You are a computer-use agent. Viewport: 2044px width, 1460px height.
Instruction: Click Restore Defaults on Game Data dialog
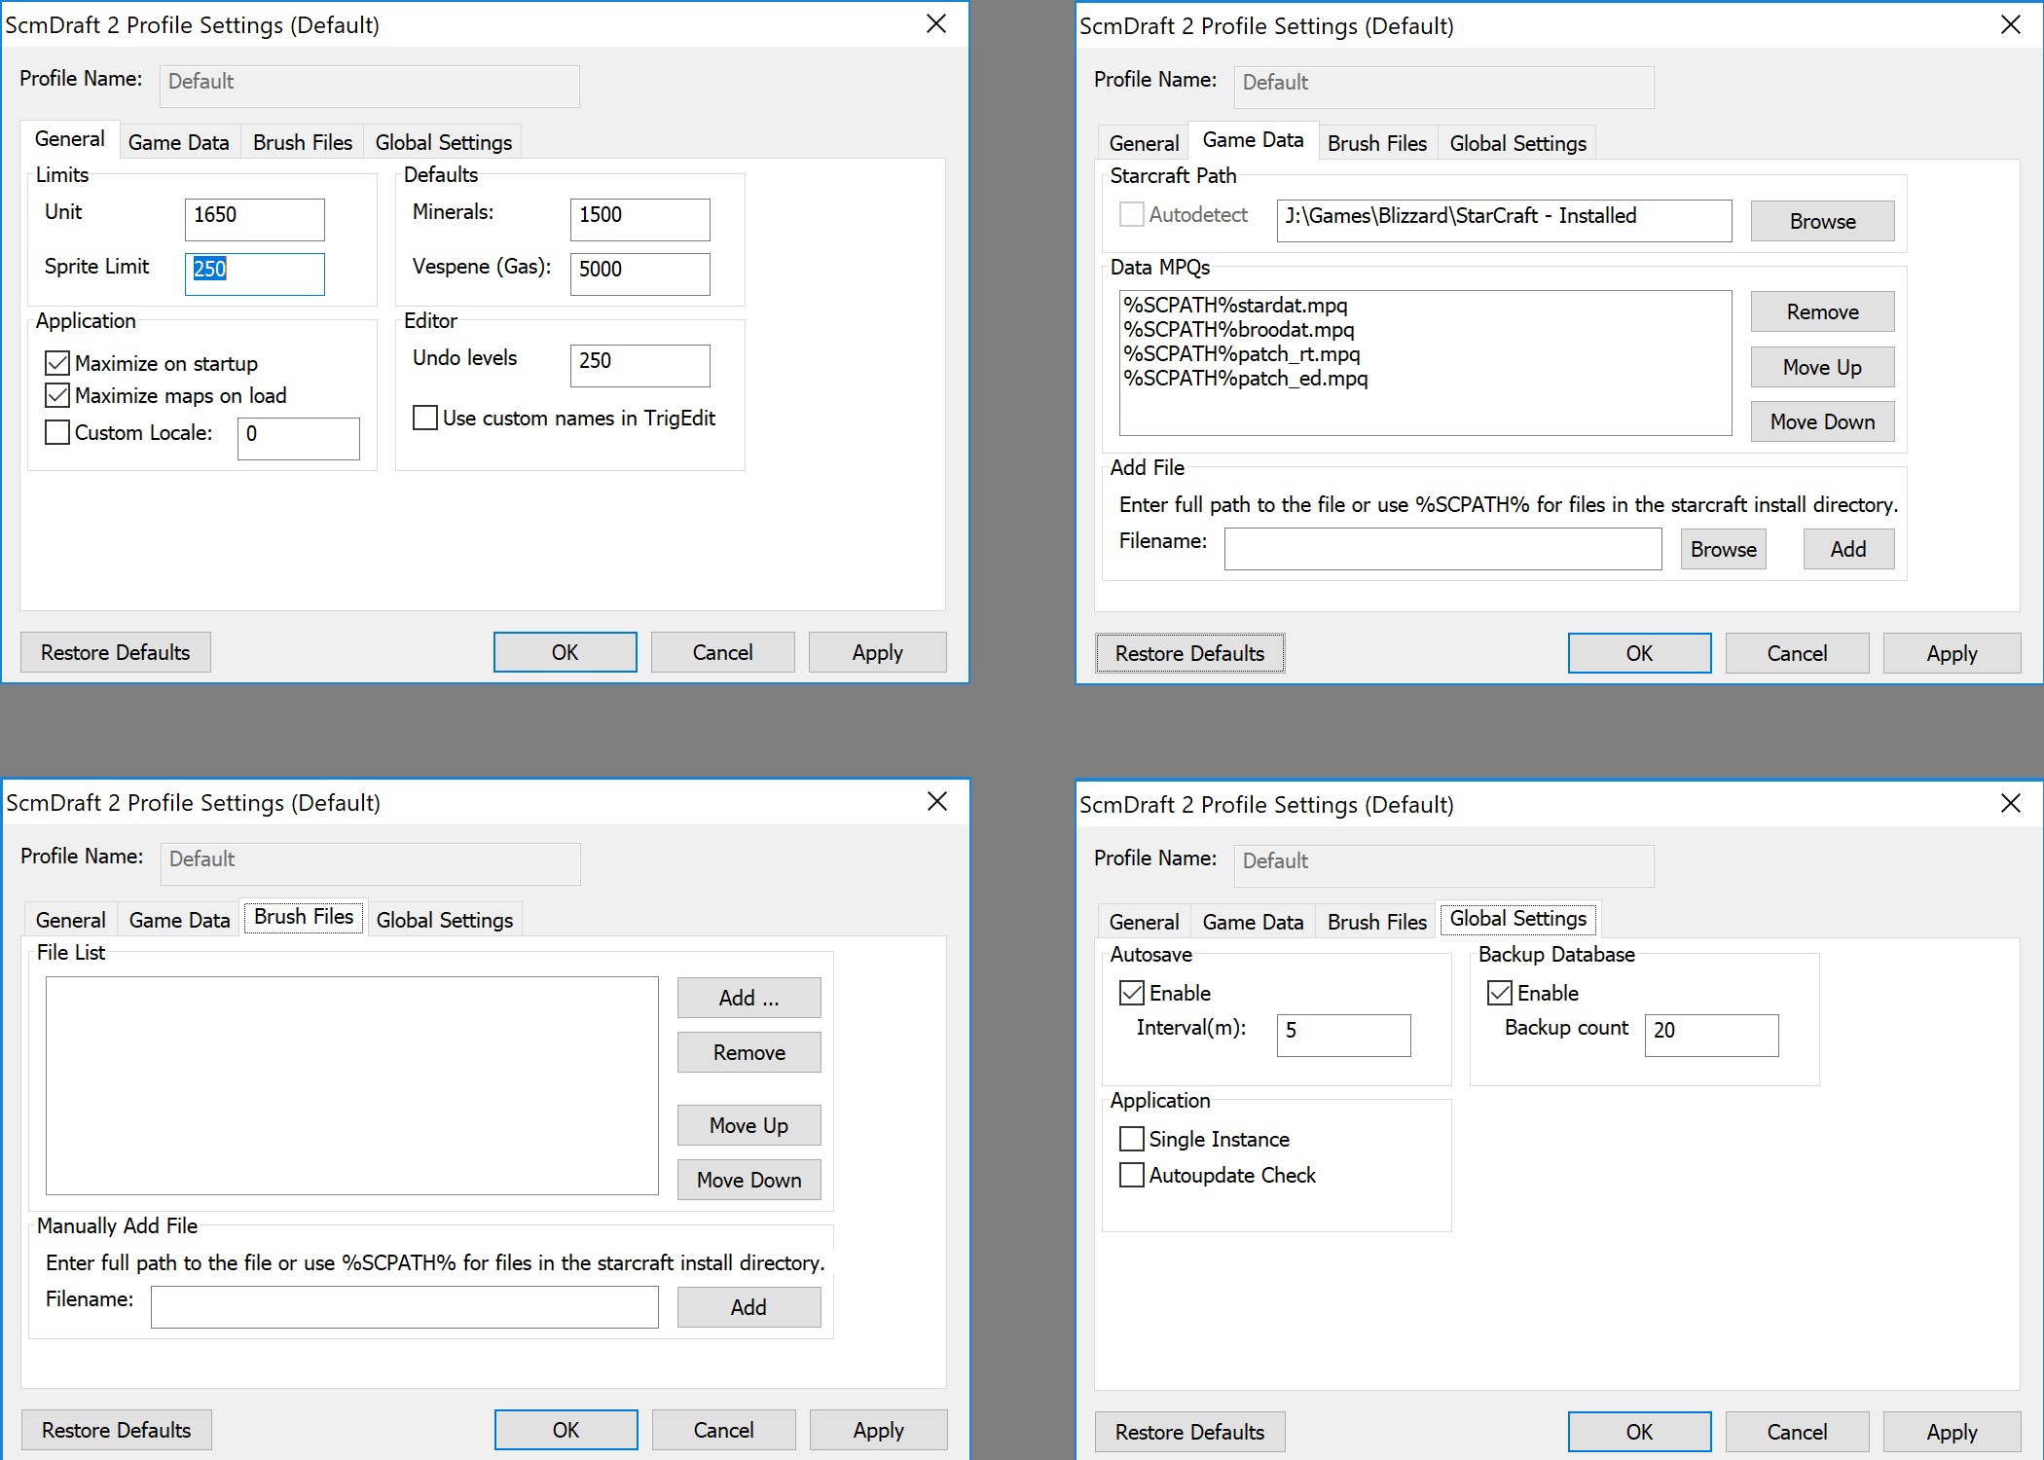[1189, 653]
